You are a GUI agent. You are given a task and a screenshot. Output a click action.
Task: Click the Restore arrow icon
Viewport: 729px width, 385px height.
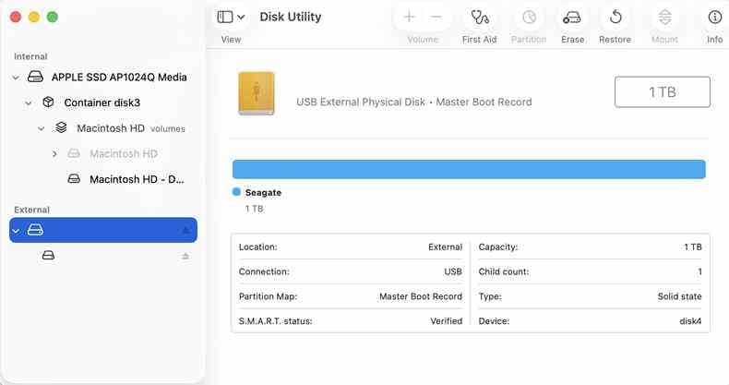(x=615, y=18)
